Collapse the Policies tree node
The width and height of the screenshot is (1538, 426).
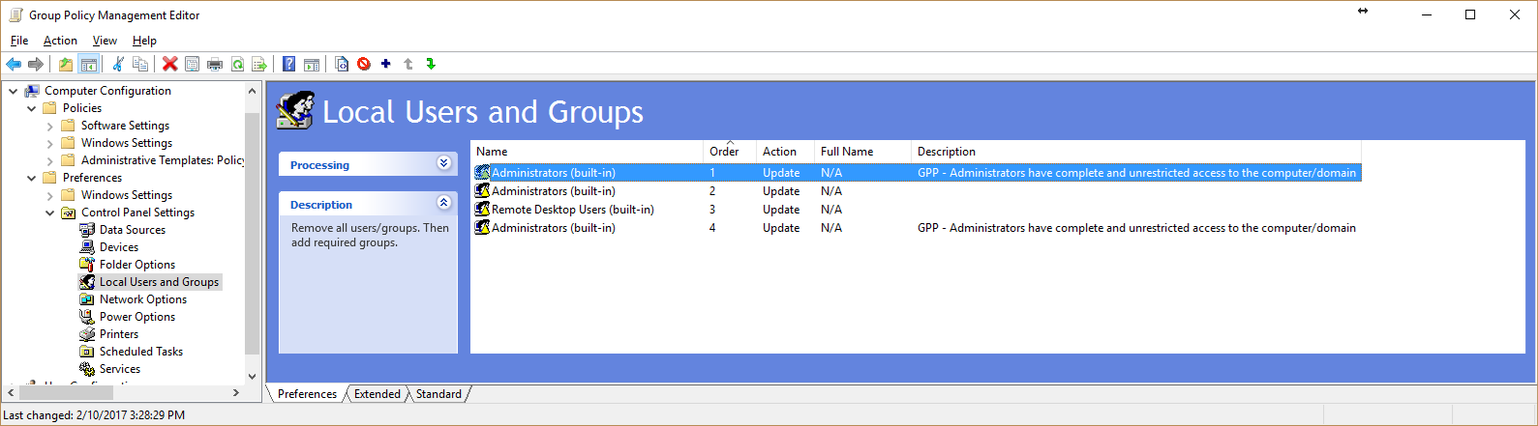(x=31, y=108)
